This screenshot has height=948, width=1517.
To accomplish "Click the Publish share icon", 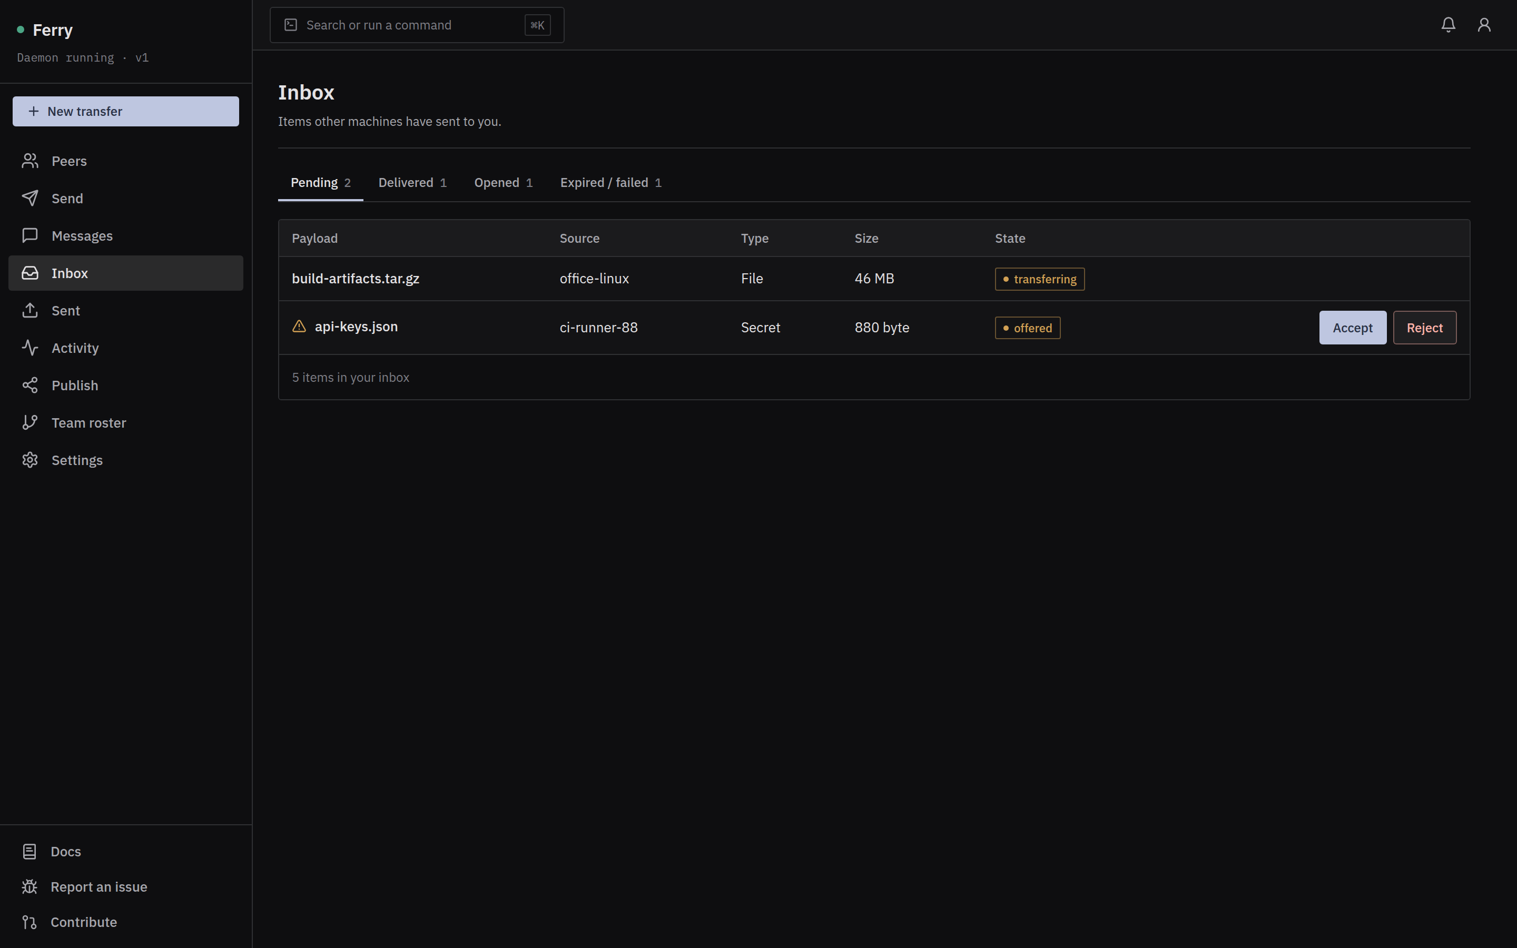I will (30, 386).
